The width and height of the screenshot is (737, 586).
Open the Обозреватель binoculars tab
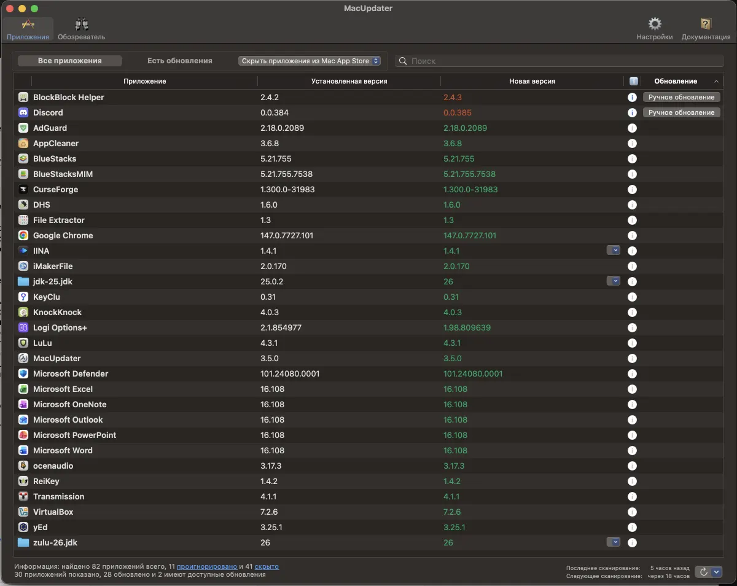[x=81, y=29]
